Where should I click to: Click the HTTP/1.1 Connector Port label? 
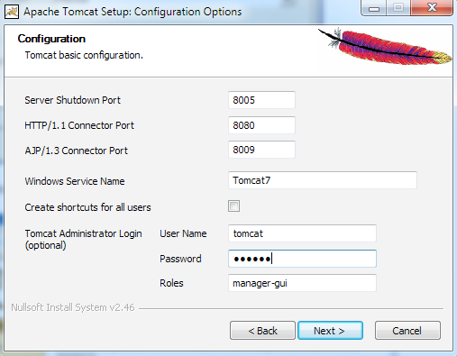click(79, 125)
